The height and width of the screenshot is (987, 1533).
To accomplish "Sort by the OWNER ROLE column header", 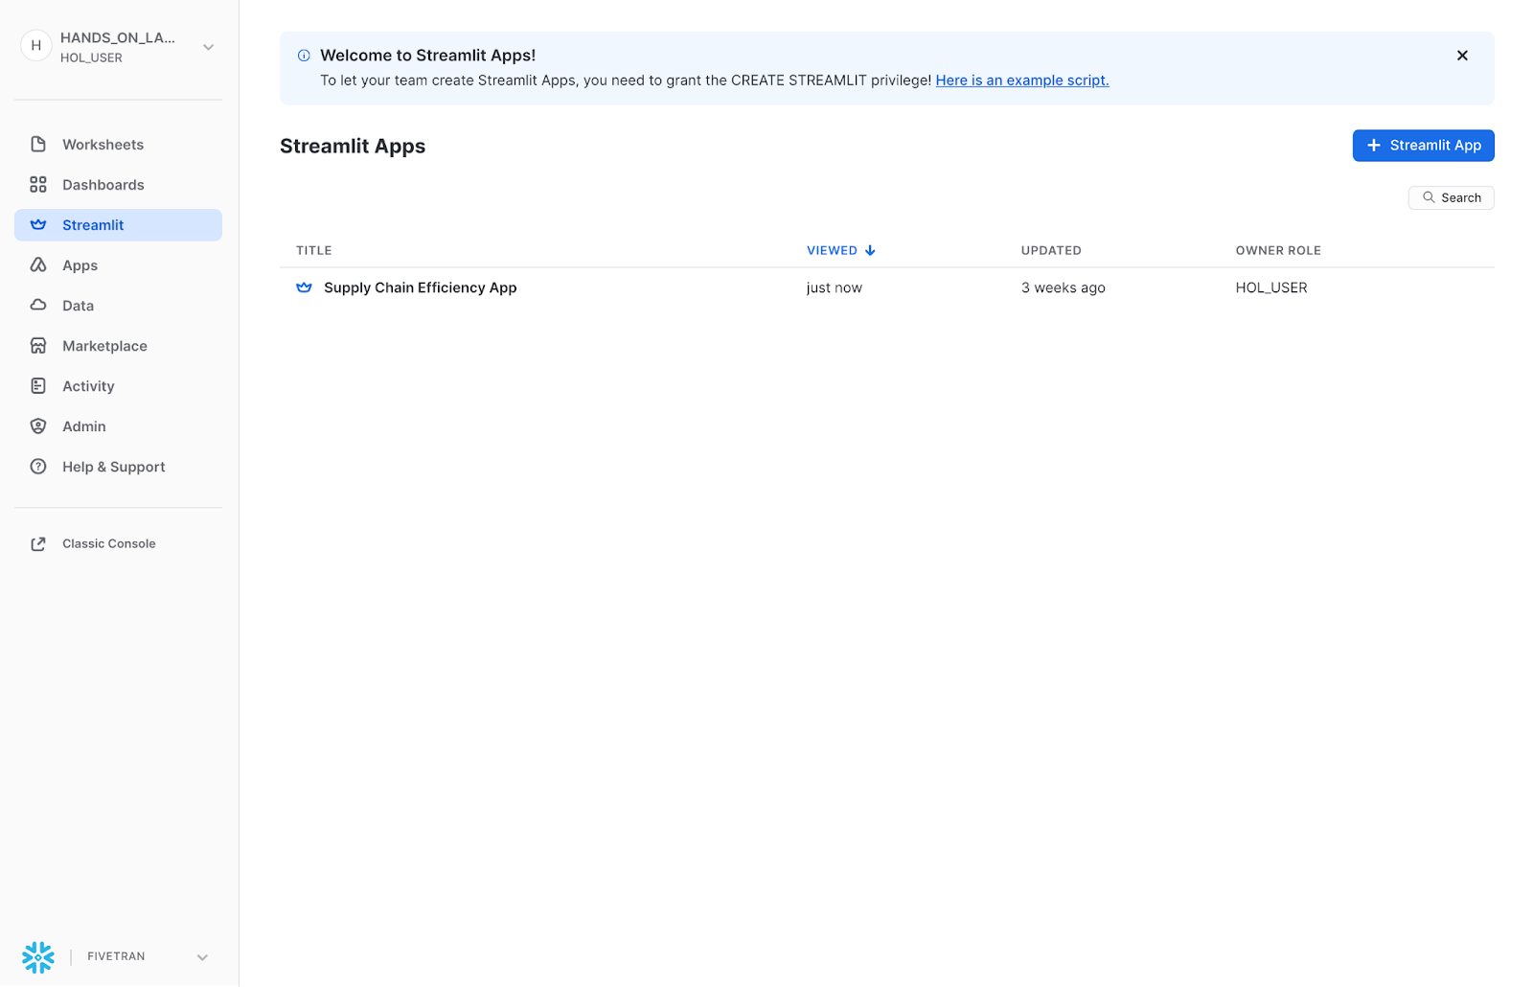I will coord(1278,251).
